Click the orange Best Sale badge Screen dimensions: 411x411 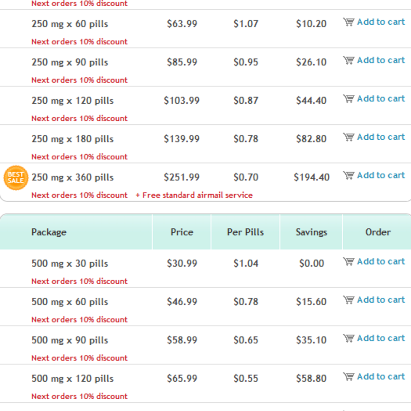pyautogui.click(x=16, y=178)
